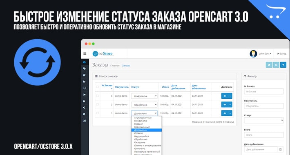Viewport: 290px width, 155px height.
Task: Click the print shipping list truck button
Action: coord(269,65)
